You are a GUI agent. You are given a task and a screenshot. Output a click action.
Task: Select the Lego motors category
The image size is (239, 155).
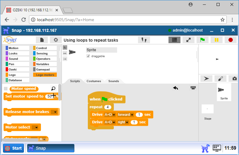pyautogui.click(x=45, y=75)
